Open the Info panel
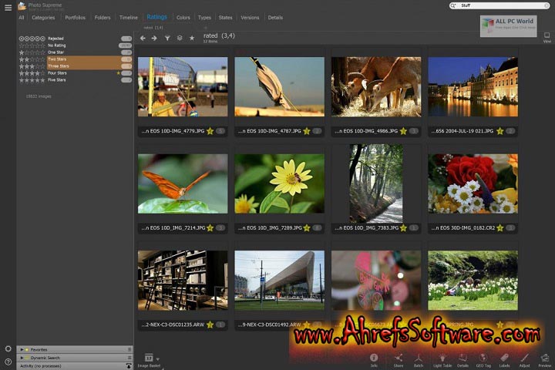This screenshot has width=555, height=370. point(374,360)
